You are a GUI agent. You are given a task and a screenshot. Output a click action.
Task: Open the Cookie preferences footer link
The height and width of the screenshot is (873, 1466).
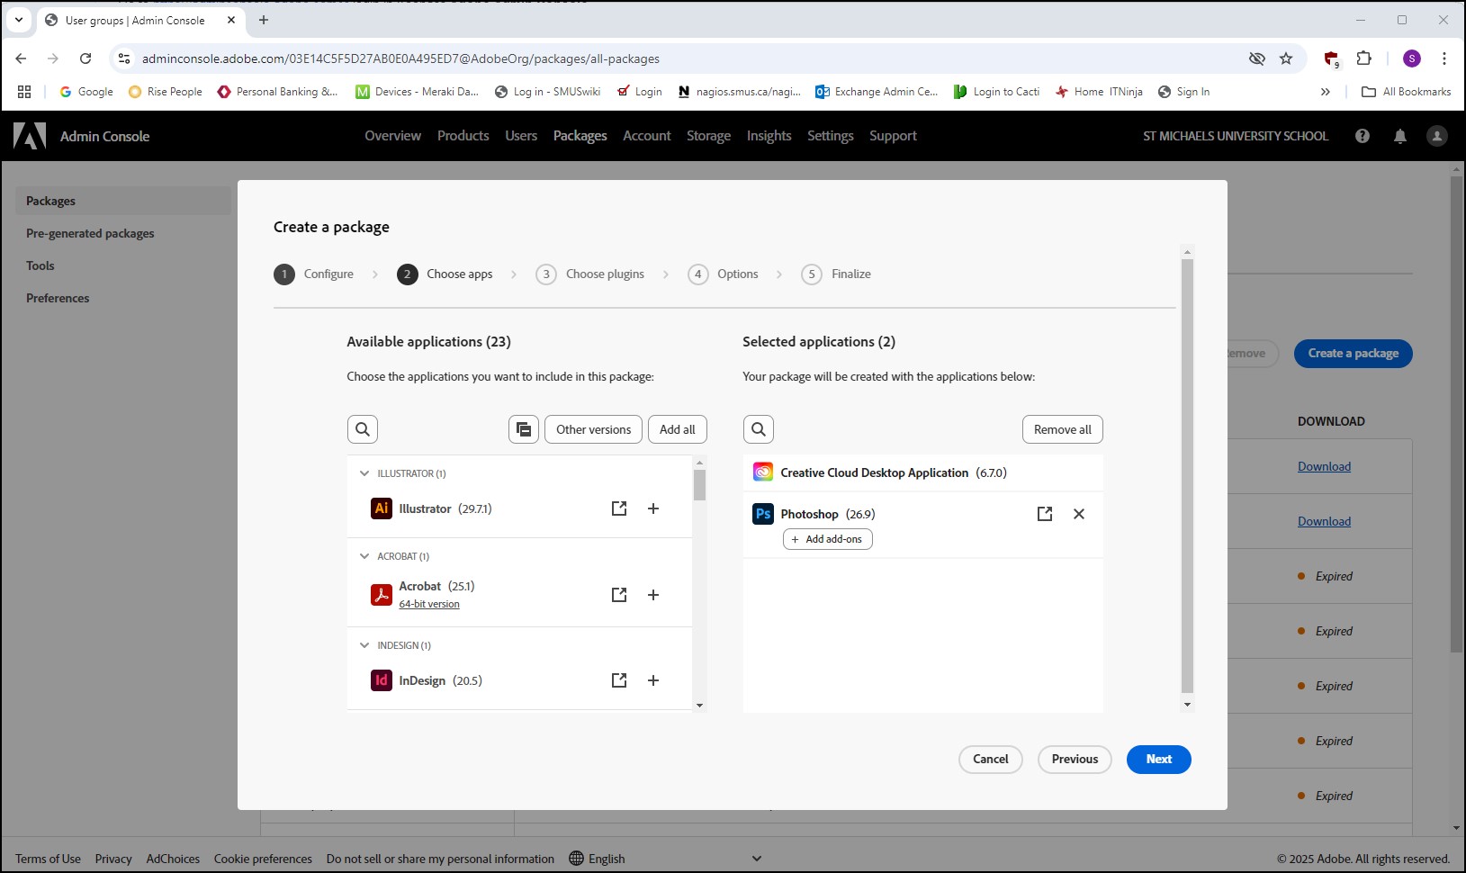(x=263, y=859)
